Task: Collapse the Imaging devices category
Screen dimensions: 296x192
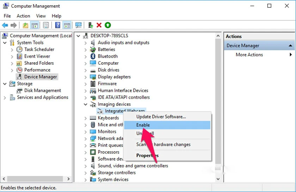Action: pos(86,104)
